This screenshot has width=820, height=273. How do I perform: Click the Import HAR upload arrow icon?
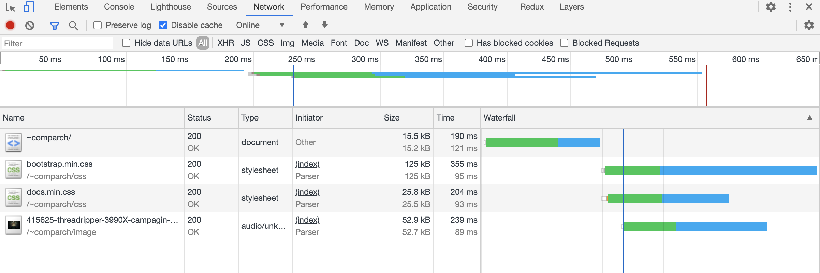click(x=306, y=25)
